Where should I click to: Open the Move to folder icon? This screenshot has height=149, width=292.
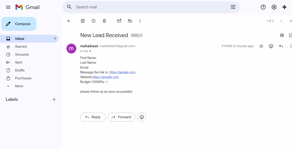(130, 21)
